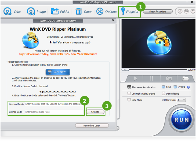Focus the Licensed Email field
The height and width of the screenshot is (141, 196).
[x=54, y=104]
